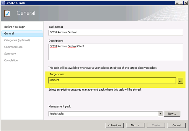Click the Target class Incident field
This screenshot has width=189, height=131.
tap(112, 80)
